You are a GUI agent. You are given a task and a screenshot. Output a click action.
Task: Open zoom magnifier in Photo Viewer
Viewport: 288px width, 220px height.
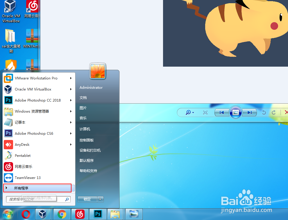[x=190, y=112]
